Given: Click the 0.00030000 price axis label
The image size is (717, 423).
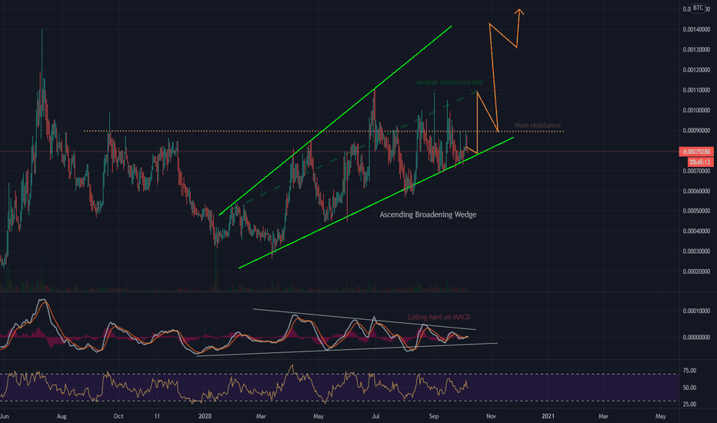Looking at the screenshot, I should pos(696,251).
